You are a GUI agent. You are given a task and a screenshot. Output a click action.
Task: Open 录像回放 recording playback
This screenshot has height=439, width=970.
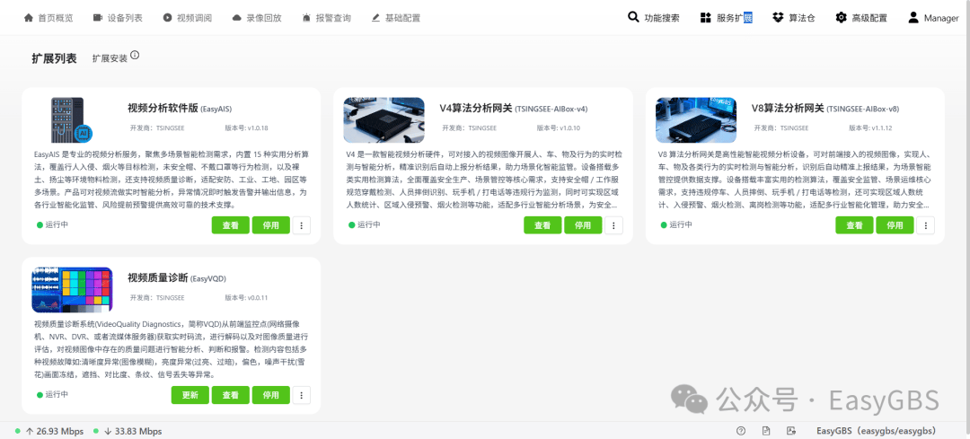(x=257, y=18)
